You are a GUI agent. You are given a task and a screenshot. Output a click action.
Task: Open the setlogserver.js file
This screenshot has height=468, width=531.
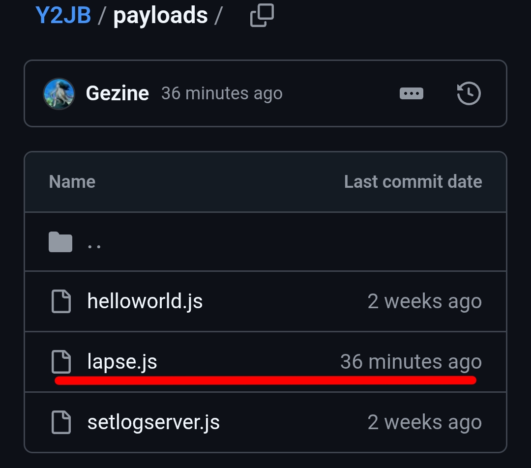tap(153, 423)
